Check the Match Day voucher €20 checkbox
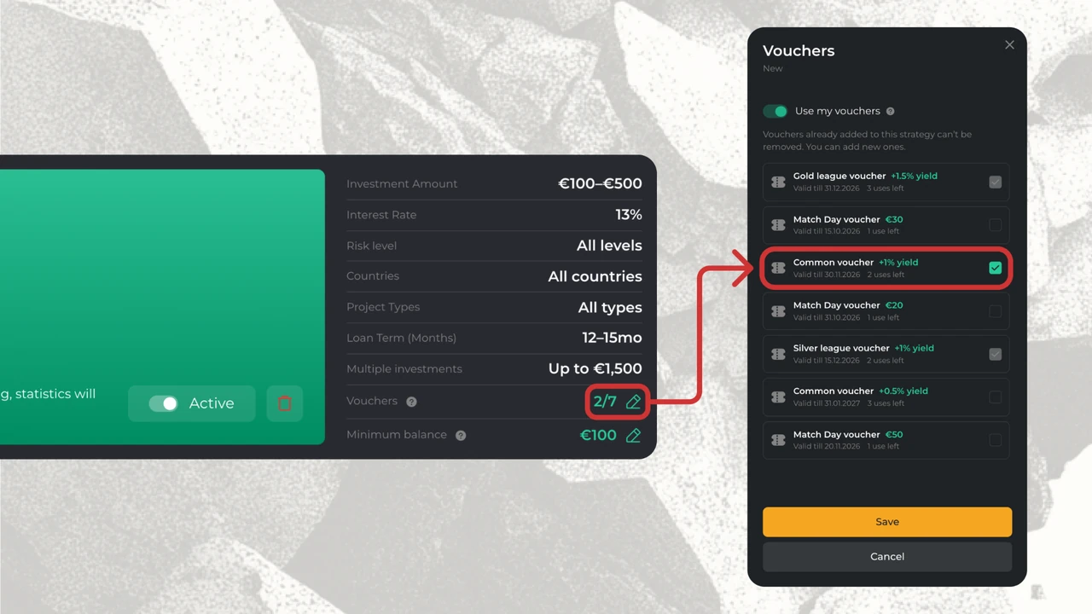 (995, 311)
